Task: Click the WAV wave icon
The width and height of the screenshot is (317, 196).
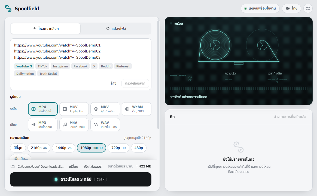Action: [x=96, y=125]
